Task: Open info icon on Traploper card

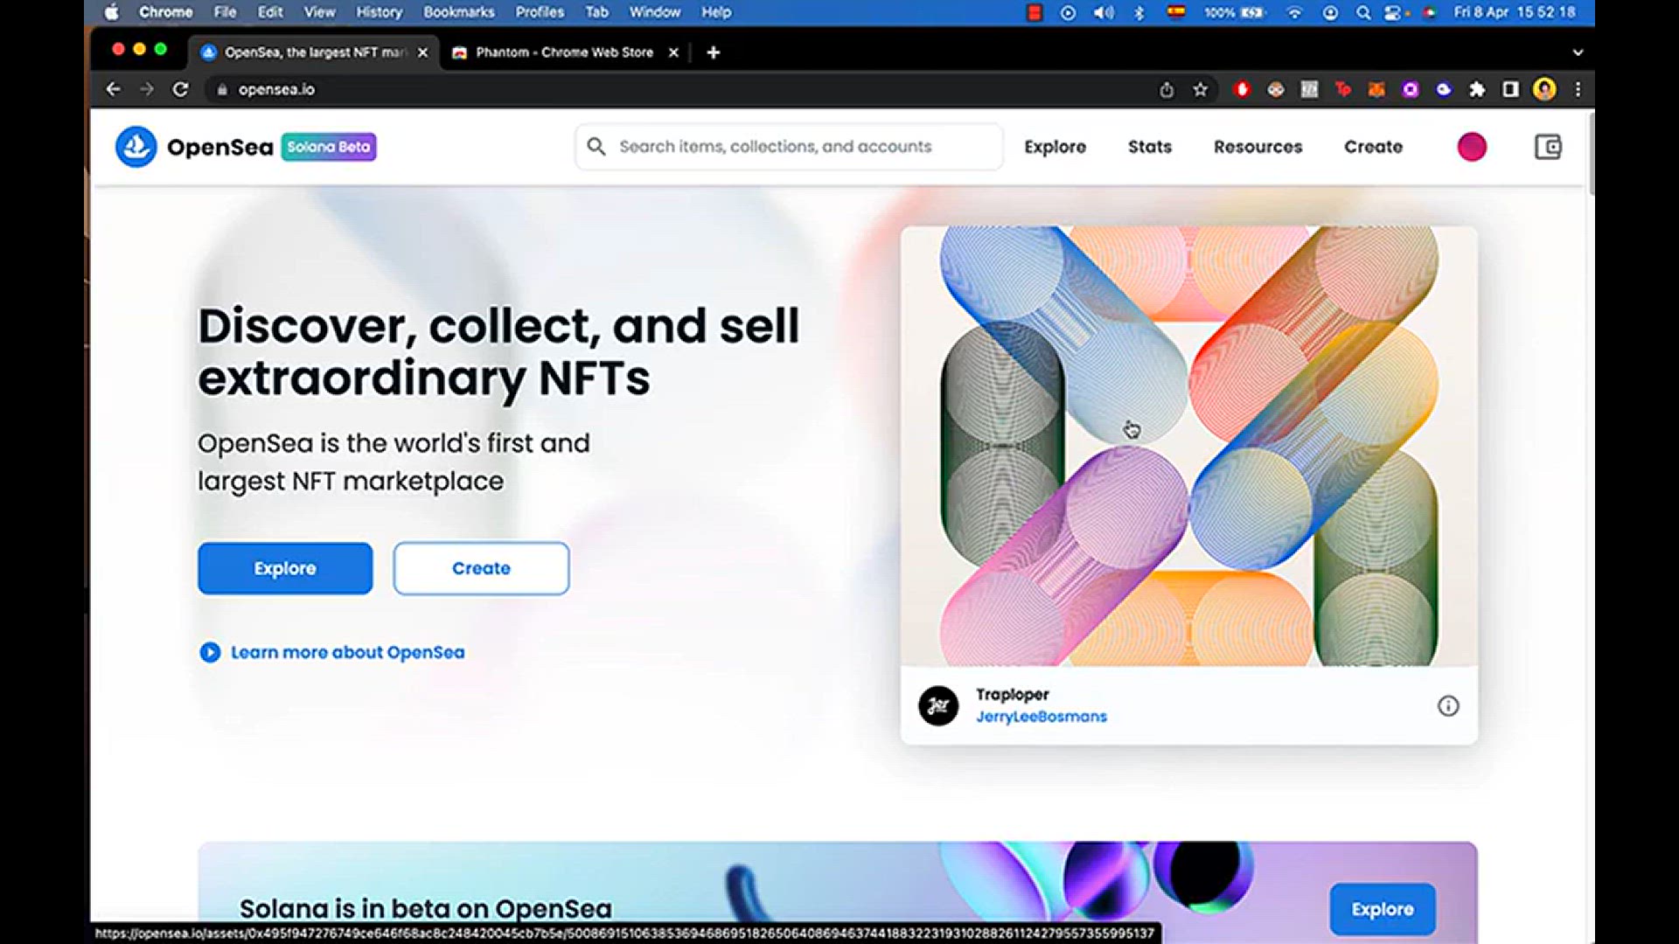Action: pyautogui.click(x=1448, y=706)
